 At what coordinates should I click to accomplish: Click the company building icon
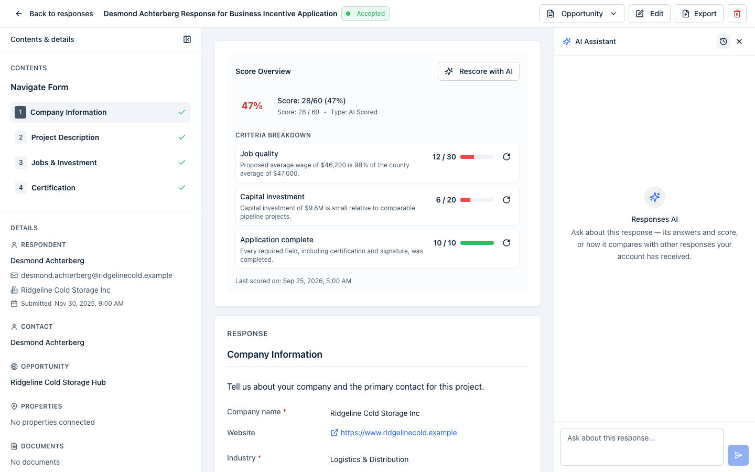tap(14, 290)
